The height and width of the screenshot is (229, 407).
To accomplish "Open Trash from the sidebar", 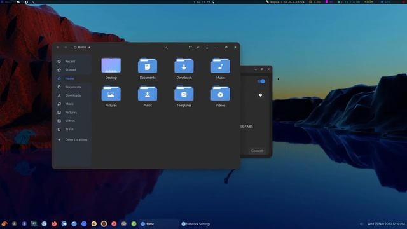I will [72, 129].
